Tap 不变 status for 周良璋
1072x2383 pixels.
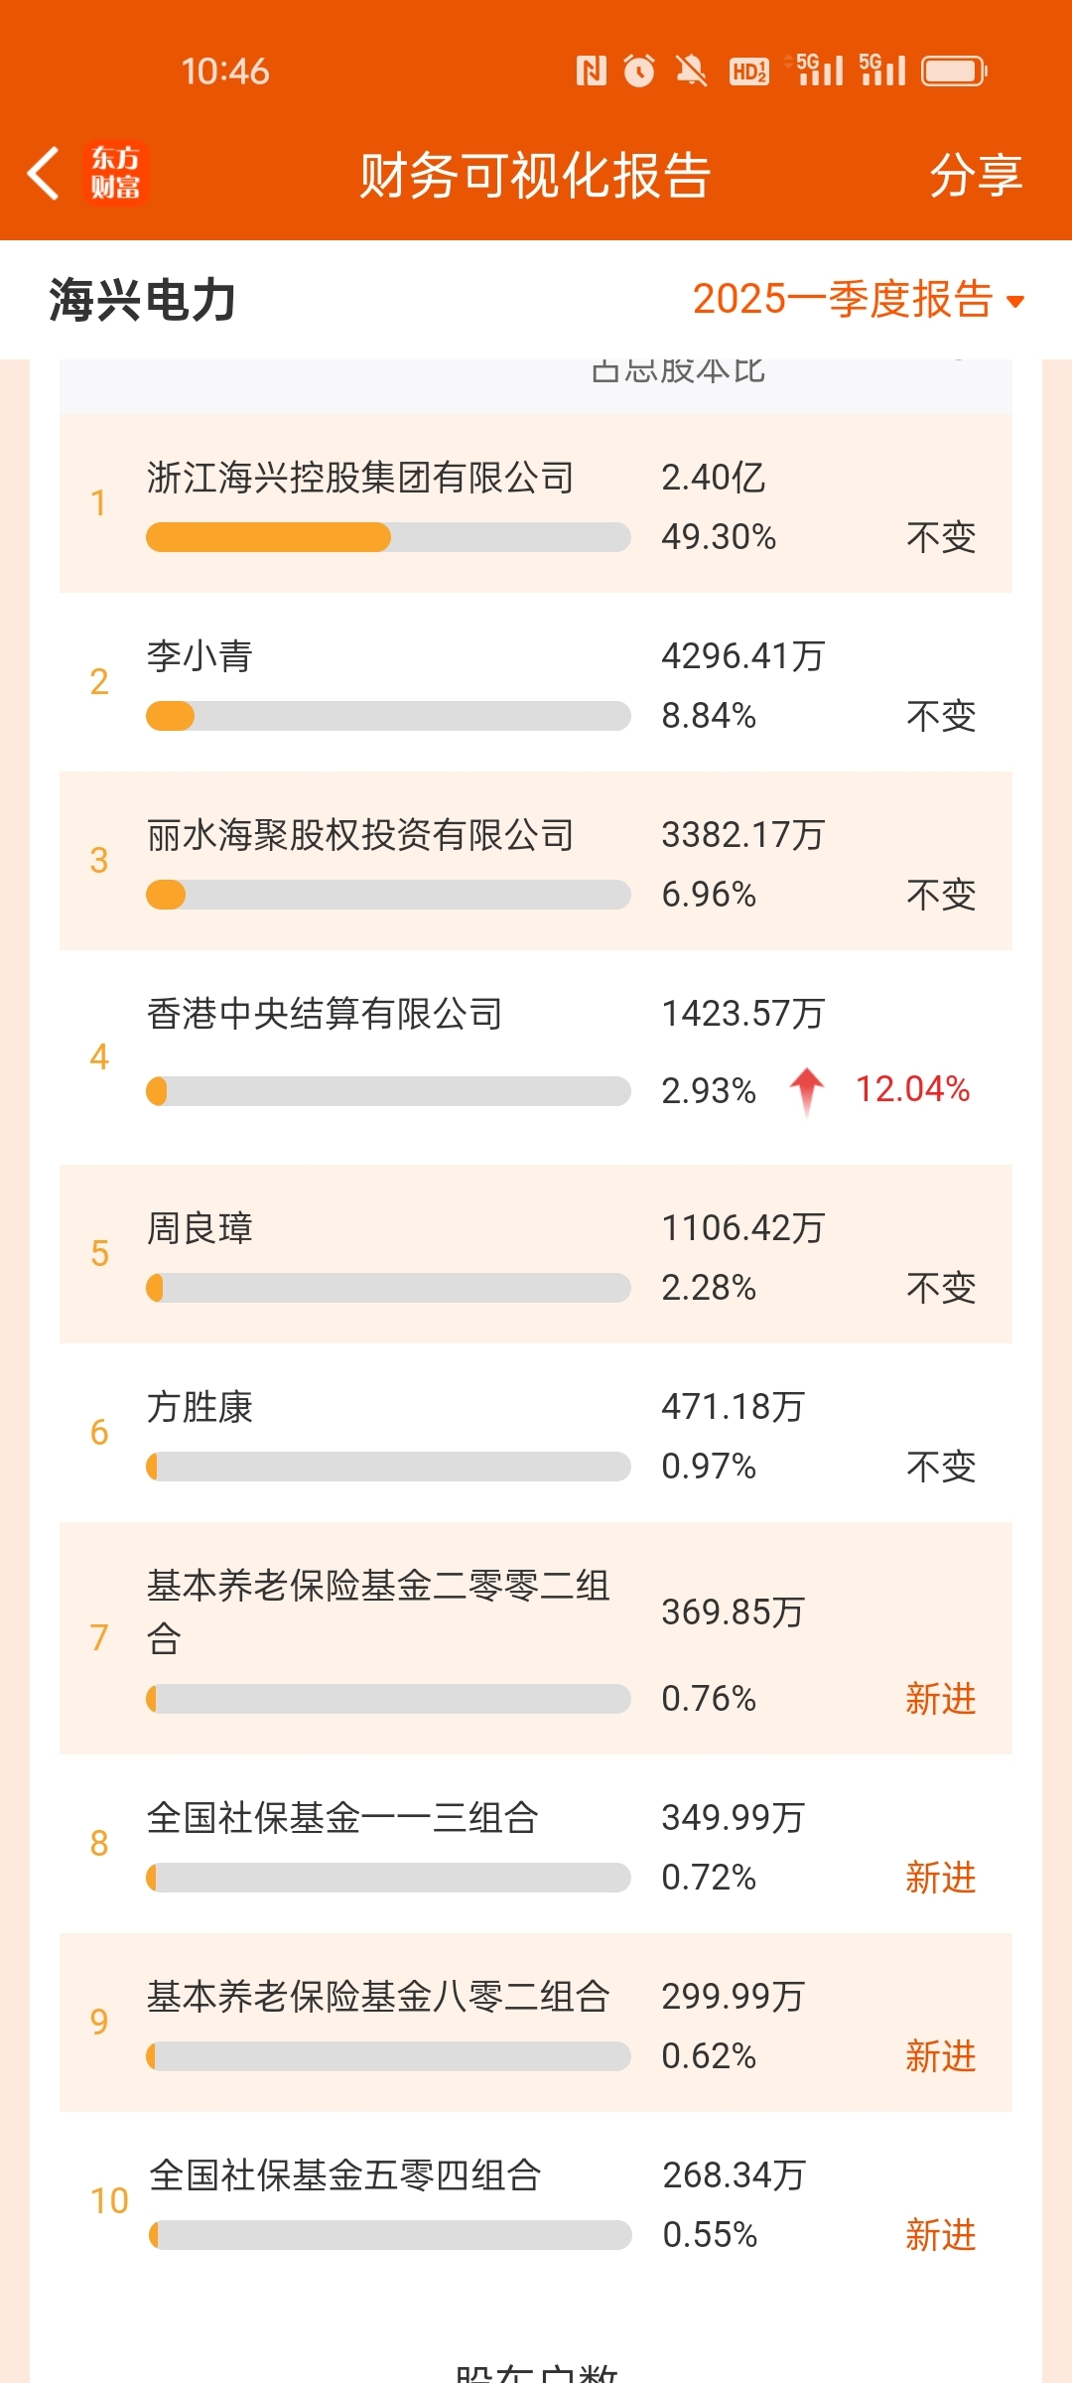[941, 1288]
